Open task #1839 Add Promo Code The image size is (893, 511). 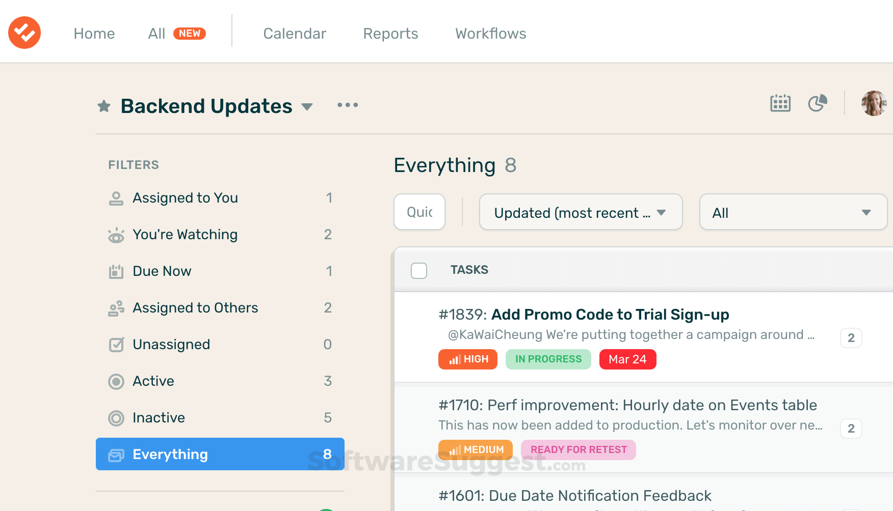[610, 315]
